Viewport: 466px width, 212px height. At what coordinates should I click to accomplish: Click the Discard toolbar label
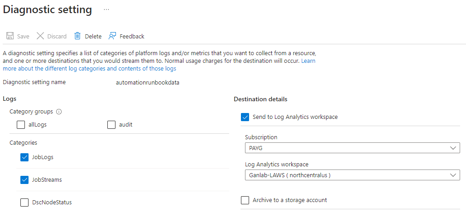[57, 36]
